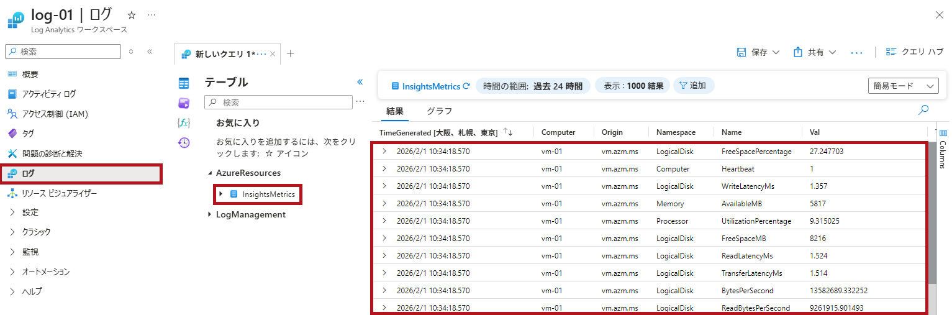
Task: Select アクティビティ ログ in left menu
Action: [x=48, y=94]
